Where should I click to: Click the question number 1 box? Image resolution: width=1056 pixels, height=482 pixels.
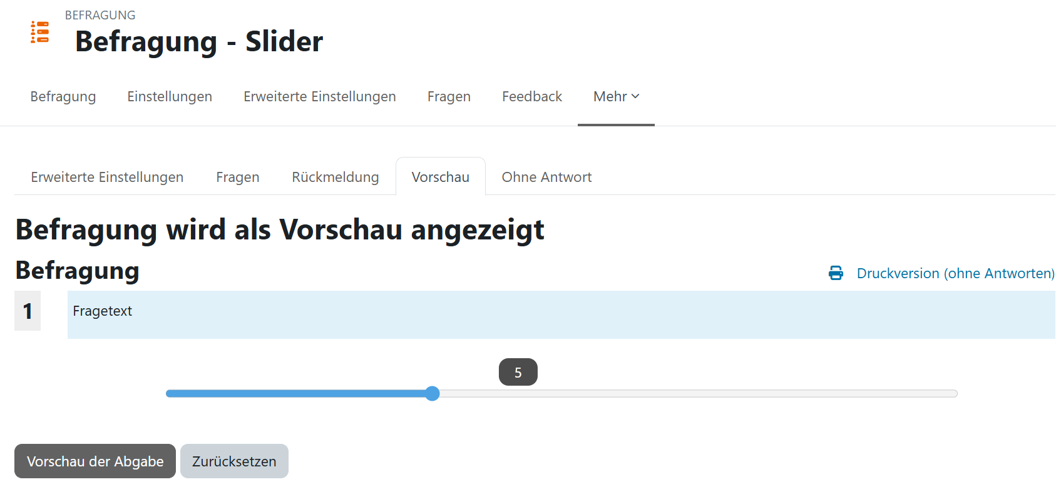point(28,311)
